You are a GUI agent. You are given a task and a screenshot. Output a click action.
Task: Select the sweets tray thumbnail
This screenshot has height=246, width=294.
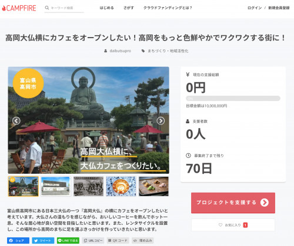coord(153,186)
